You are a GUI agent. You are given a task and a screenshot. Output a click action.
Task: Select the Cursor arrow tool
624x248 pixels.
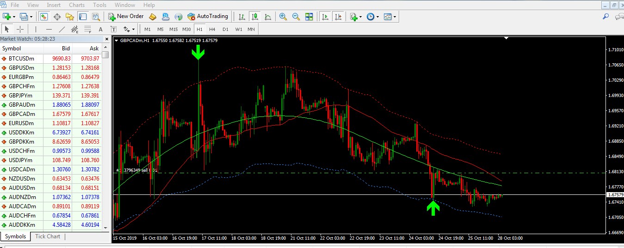[x=7, y=29]
